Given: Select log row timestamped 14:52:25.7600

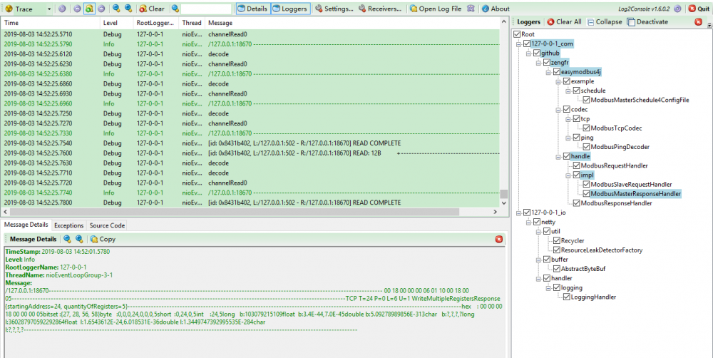Looking at the screenshot, I should click(x=250, y=153).
